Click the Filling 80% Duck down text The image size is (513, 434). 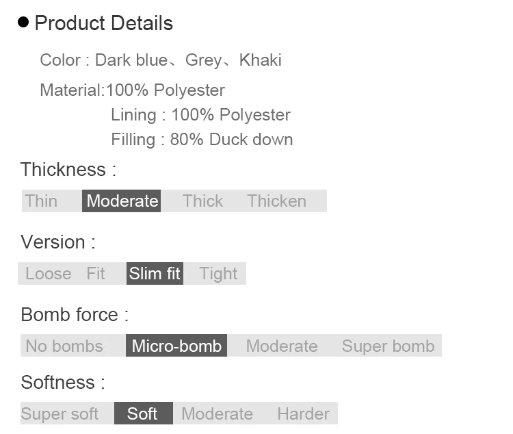[x=202, y=140]
